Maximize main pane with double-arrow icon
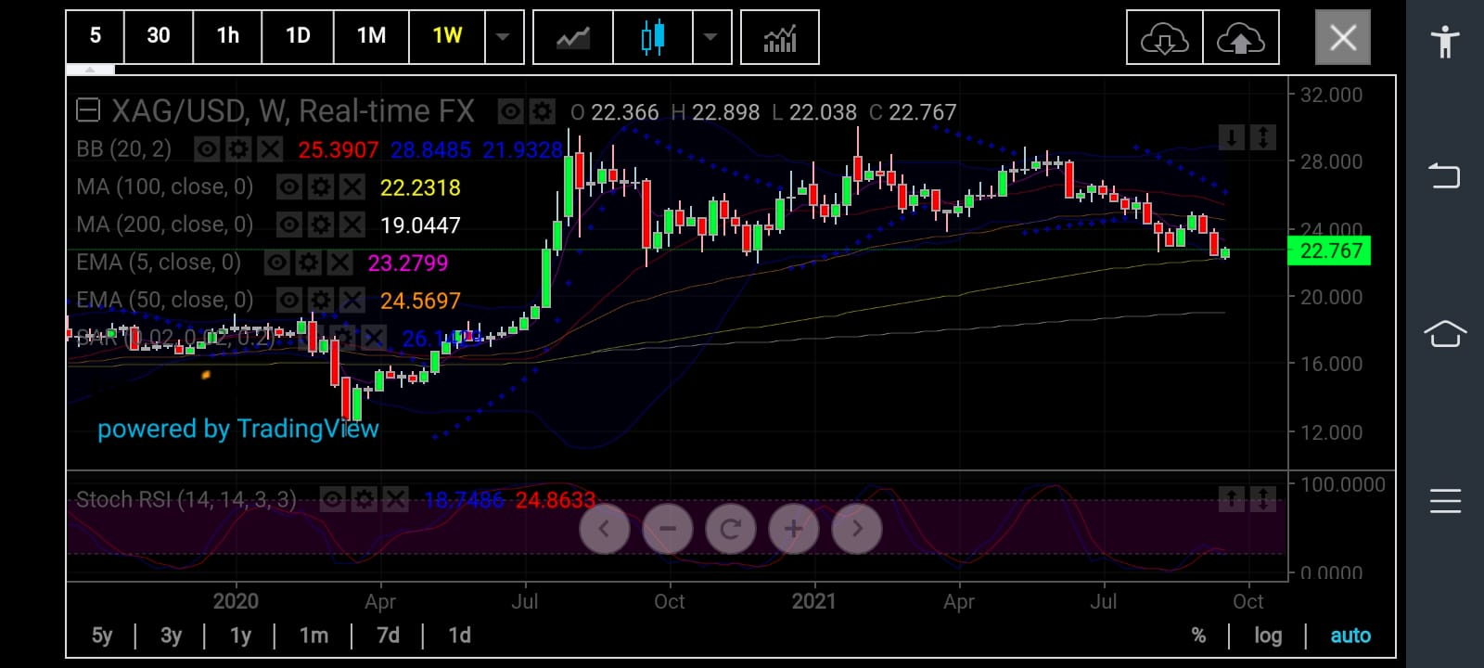Image resolution: width=1484 pixels, height=668 pixels. click(1263, 137)
